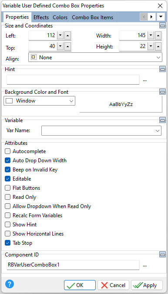This screenshot has width=168, height=294.
Task: Click the ellipsis next to Component ID
Action: point(144,266)
